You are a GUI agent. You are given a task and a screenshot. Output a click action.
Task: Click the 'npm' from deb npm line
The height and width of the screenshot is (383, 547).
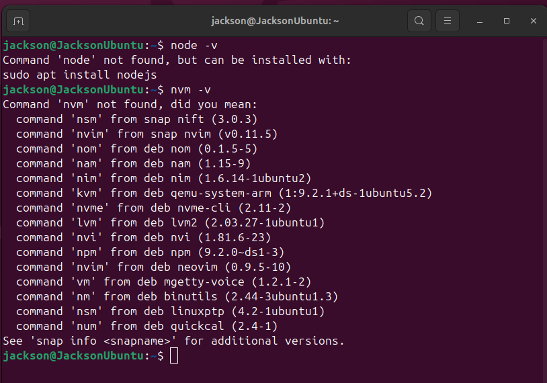click(150, 252)
